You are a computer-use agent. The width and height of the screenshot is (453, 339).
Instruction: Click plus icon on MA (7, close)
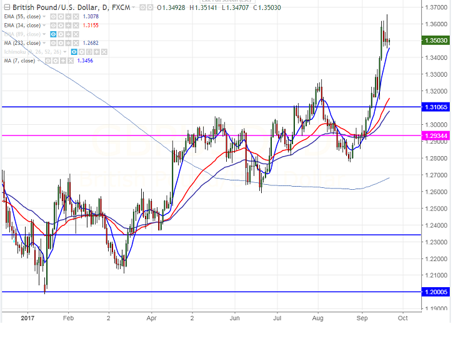tap(63, 61)
